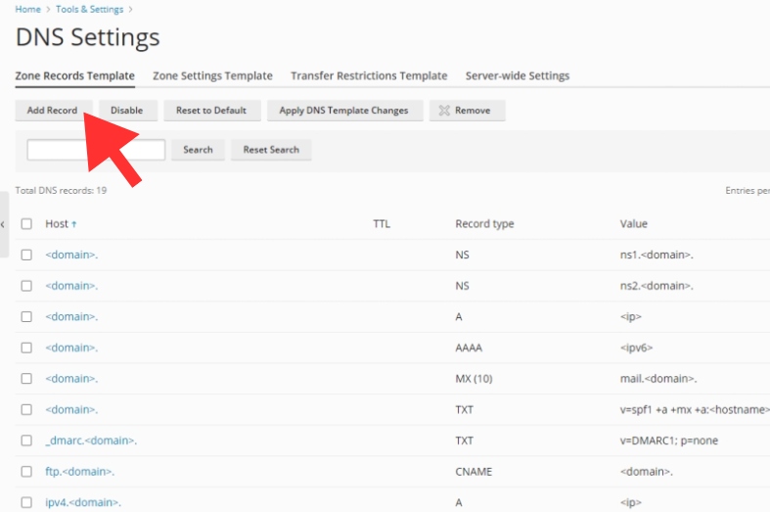Collapse the left sidebar arrow handle
This screenshot has width=770, height=512.
click(3, 224)
